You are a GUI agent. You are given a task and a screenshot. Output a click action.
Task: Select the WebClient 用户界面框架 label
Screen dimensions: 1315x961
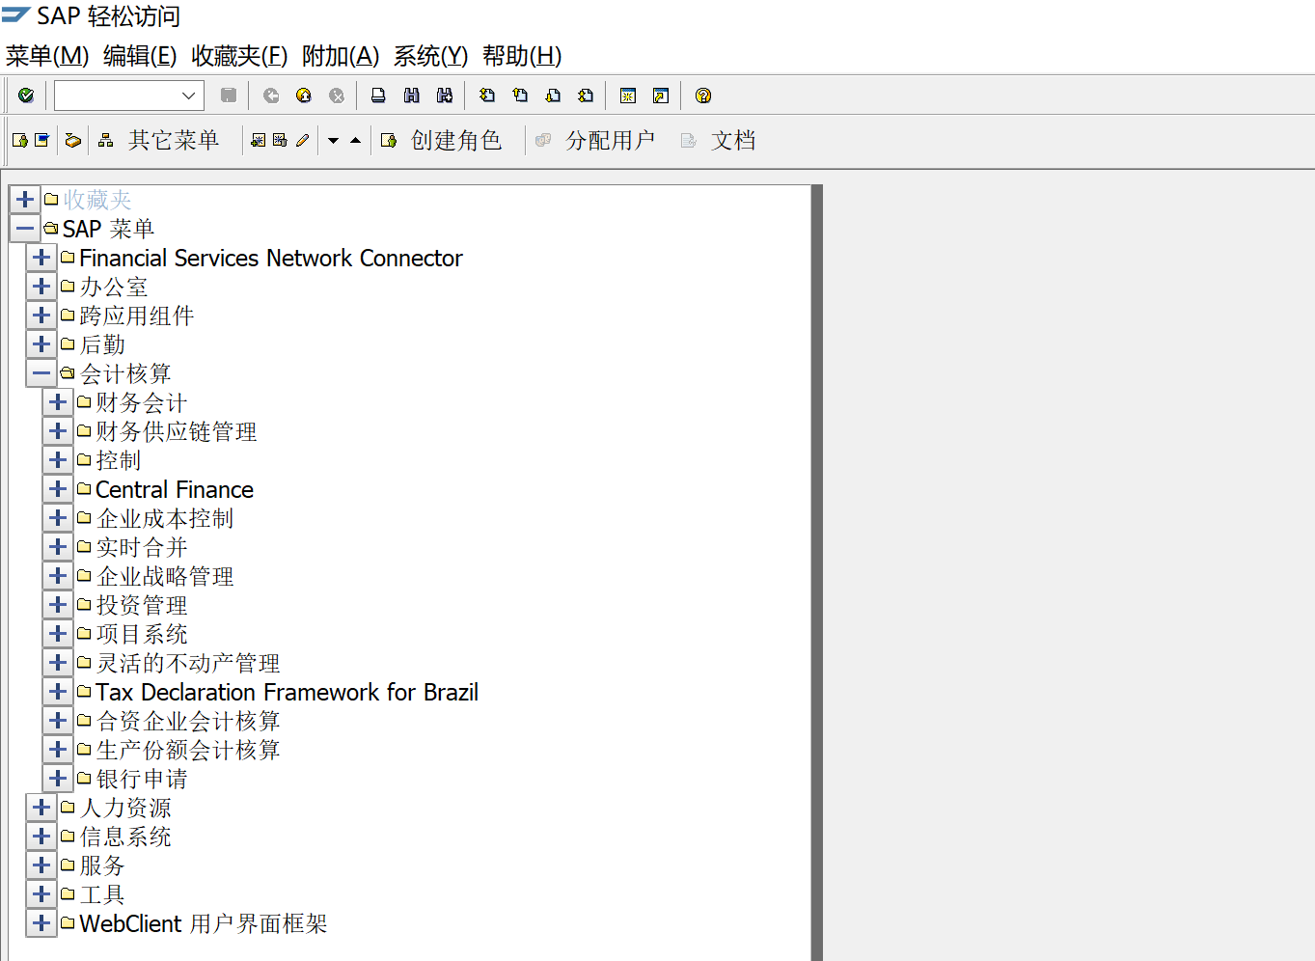(x=204, y=923)
